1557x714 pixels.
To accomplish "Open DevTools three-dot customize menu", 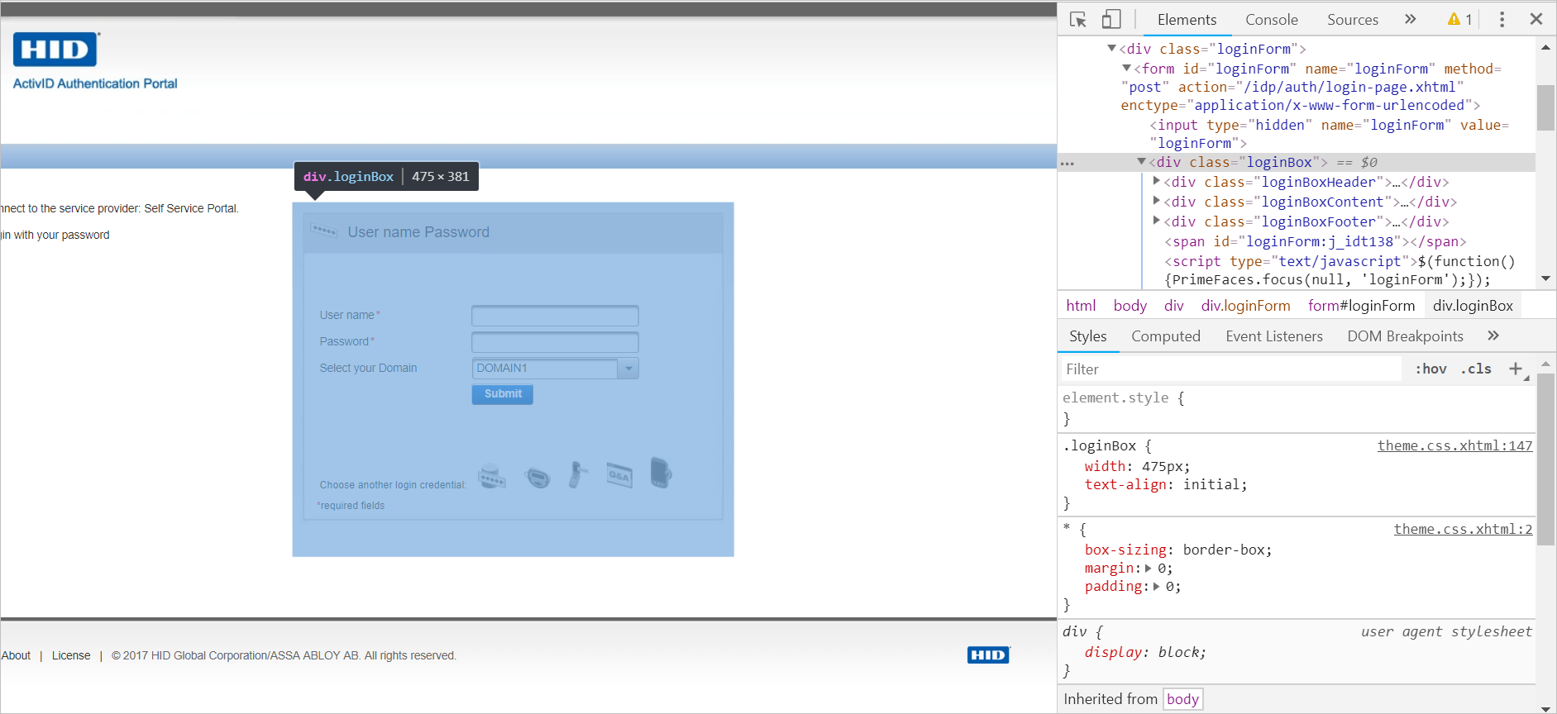I will point(1502,19).
